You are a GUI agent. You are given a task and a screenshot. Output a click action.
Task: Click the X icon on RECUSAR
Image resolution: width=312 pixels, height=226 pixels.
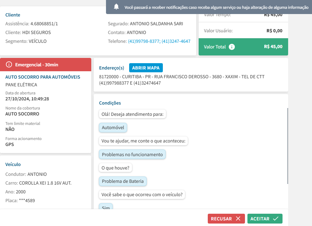[238, 218]
